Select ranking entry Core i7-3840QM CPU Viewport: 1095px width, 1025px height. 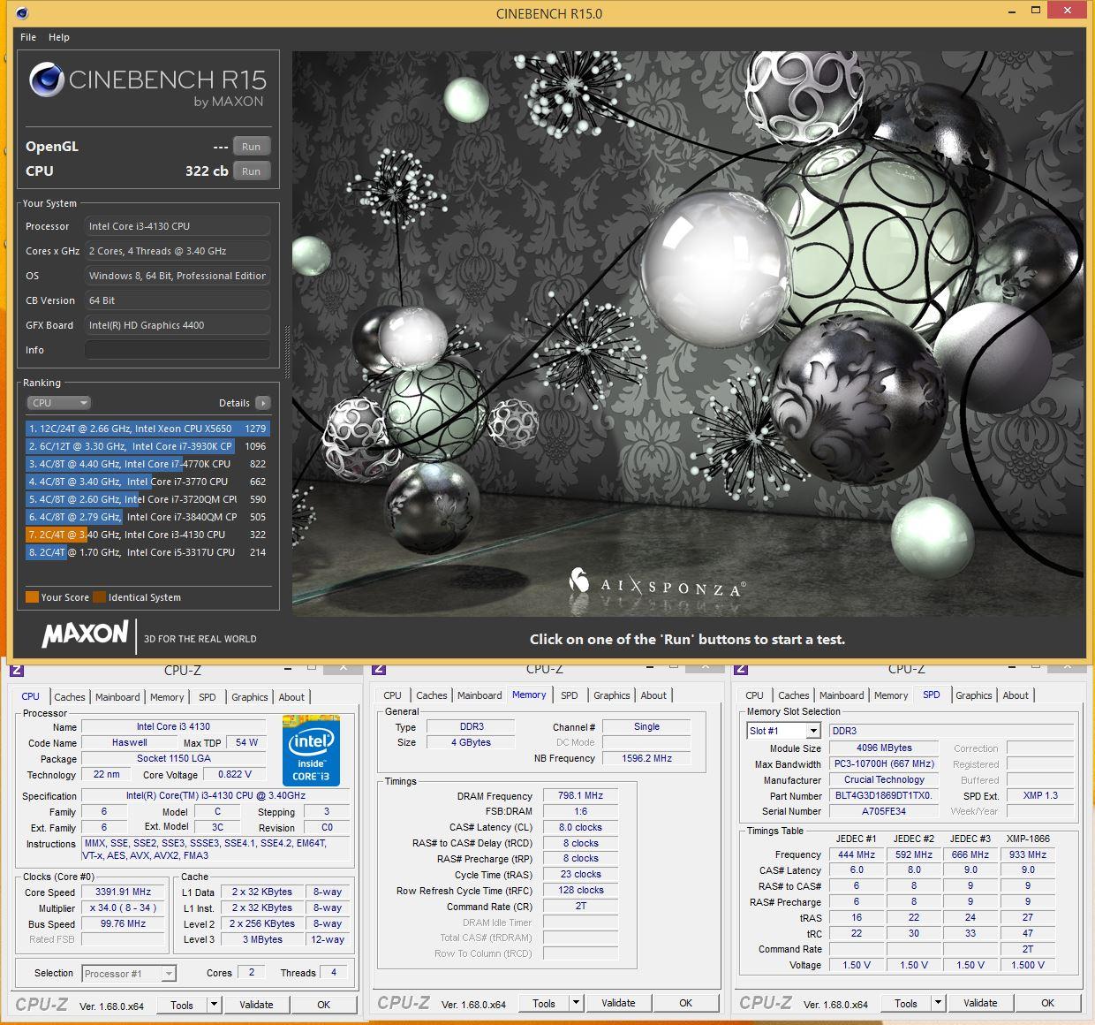(x=147, y=517)
